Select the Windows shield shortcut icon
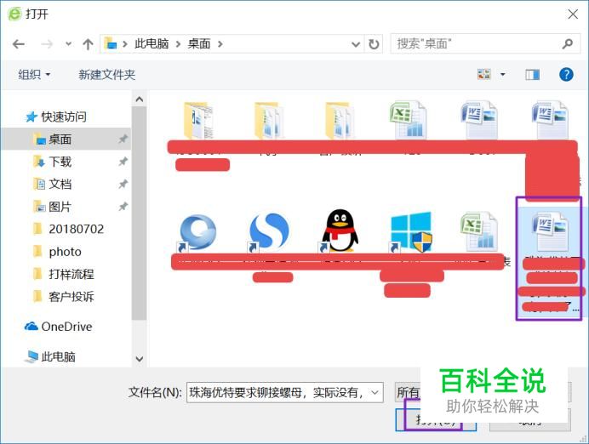 click(410, 232)
